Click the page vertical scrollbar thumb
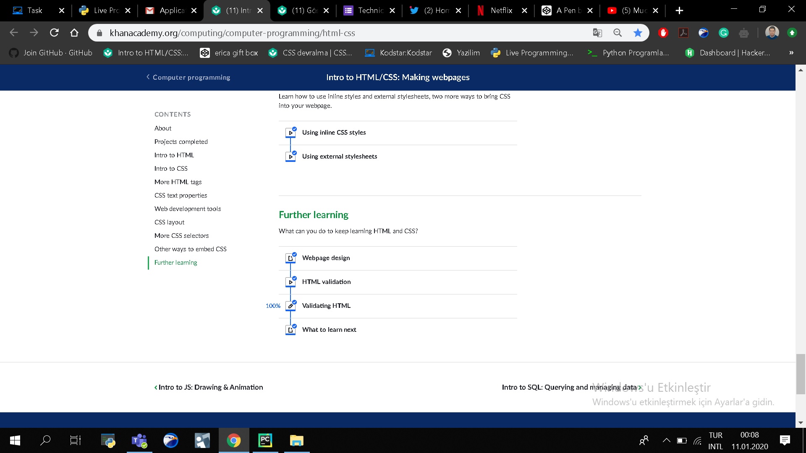The height and width of the screenshot is (453, 806). [x=801, y=374]
